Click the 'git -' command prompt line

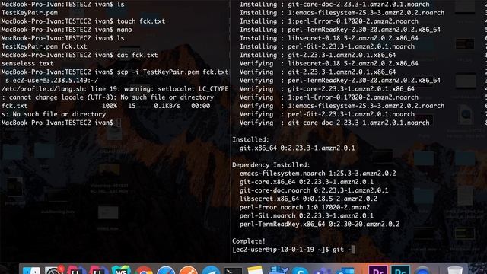click(294, 250)
